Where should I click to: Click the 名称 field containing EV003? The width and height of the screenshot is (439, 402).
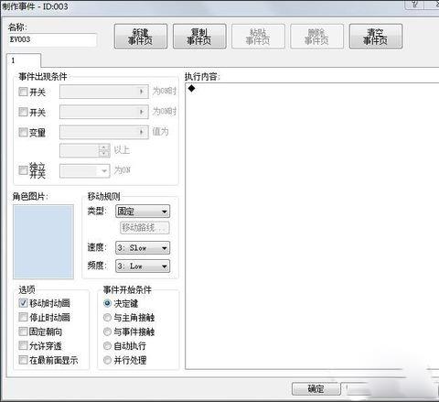52,39
